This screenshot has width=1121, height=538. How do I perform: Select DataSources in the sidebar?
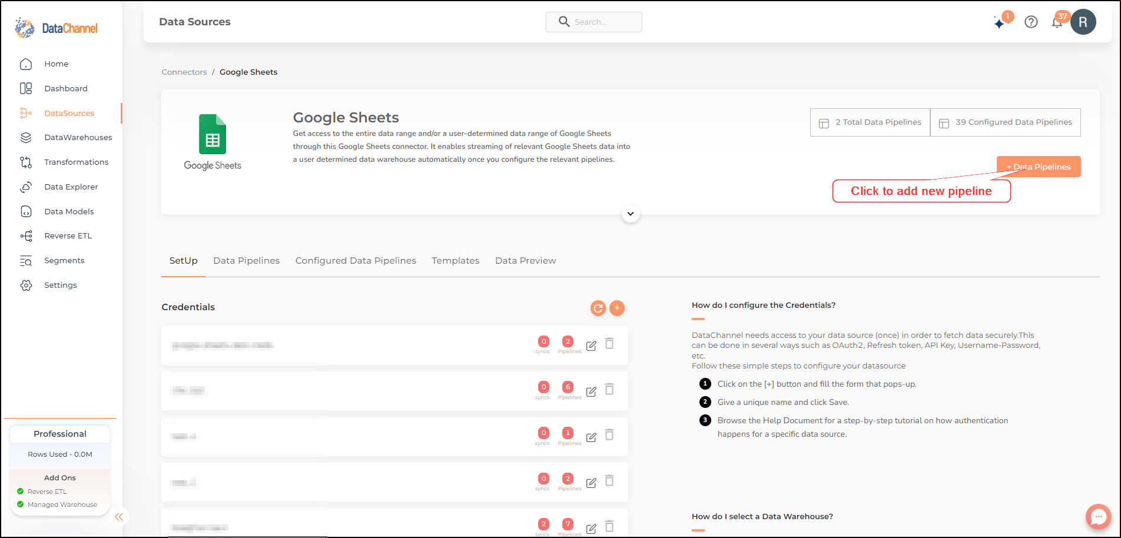[69, 114]
